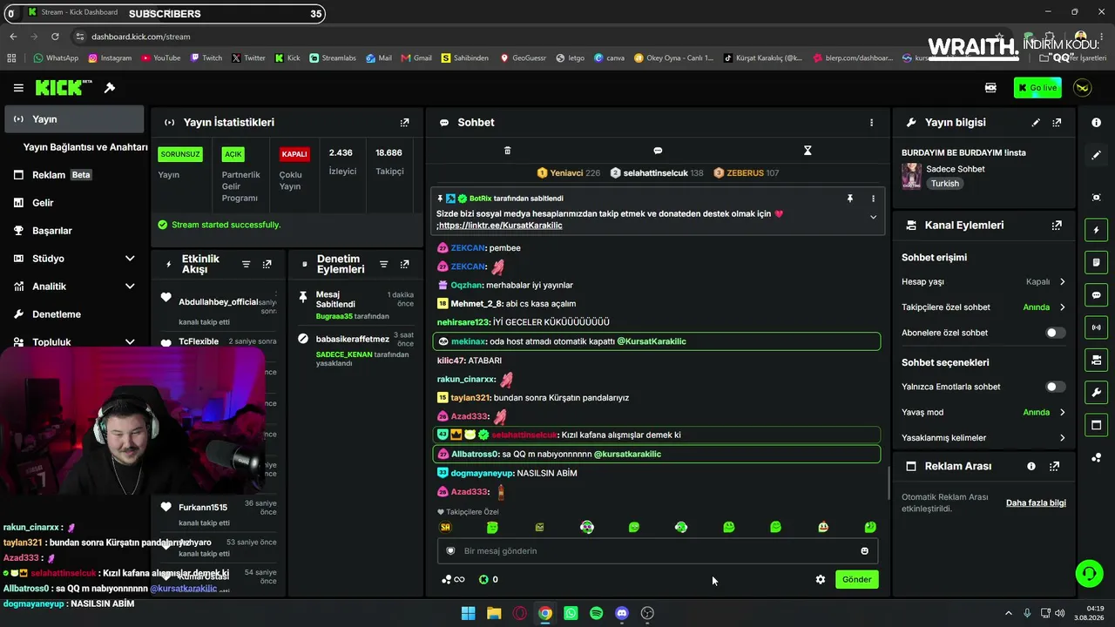This screenshot has height=627, width=1115.
Task: Open Yayın Bağlantısı ve Anahtarı page
Action: [85, 147]
